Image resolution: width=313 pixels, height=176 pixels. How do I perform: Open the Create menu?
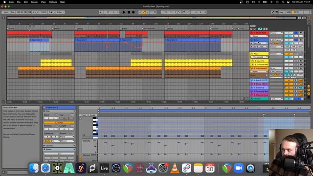pos(34,2)
